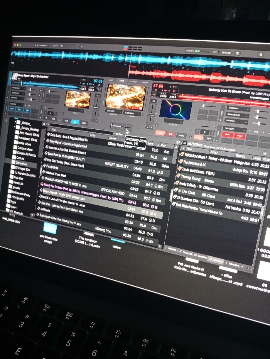This screenshot has width=270, height=359.
Task: Click the clock icon beside the time
Action: coord(238,53)
